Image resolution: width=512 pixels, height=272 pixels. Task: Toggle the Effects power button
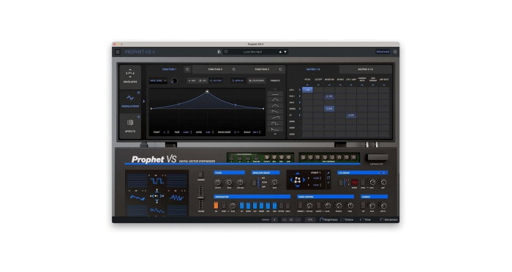click(x=138, y=117)
